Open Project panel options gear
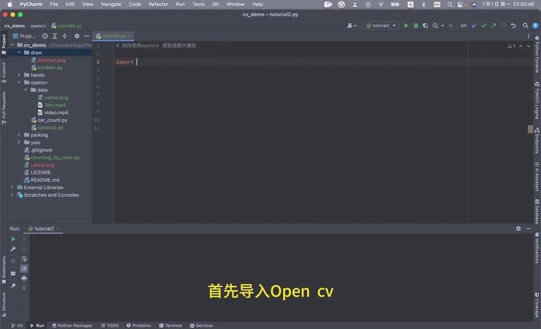The image size is (541, 329). tap(77, 36)
